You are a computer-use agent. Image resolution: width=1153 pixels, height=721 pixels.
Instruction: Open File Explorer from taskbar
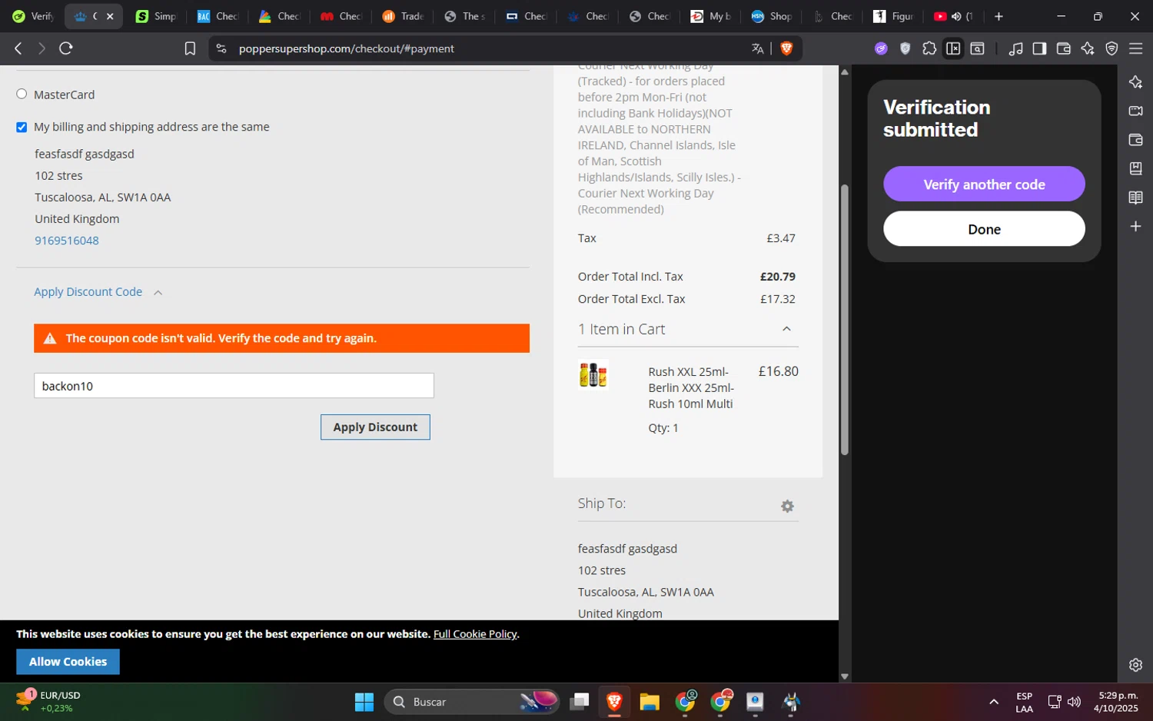pyautogui.click(x=650, y=702)
